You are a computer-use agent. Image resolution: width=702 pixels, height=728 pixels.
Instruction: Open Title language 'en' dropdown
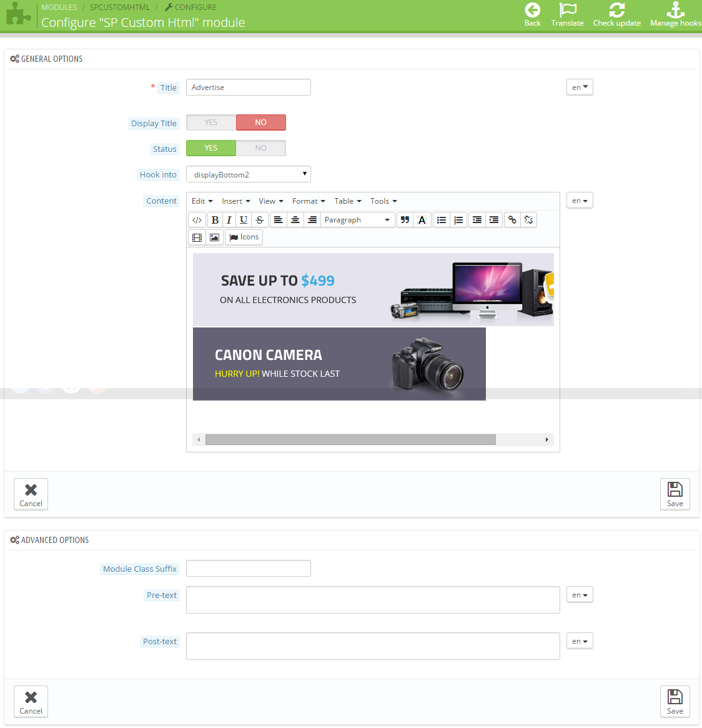point(580,87)
